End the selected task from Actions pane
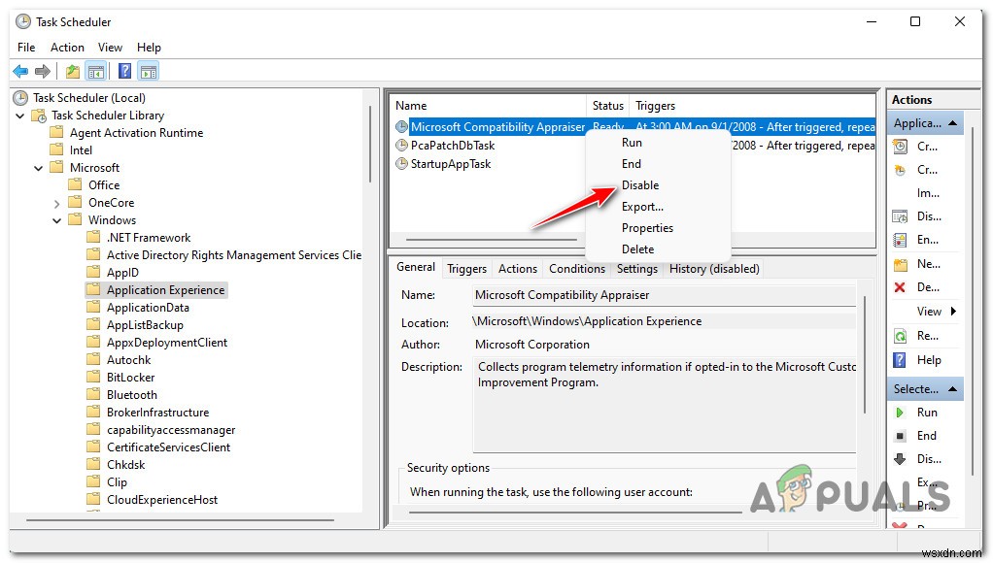Viewport: 993px width, 563px height. pos(925,435)
